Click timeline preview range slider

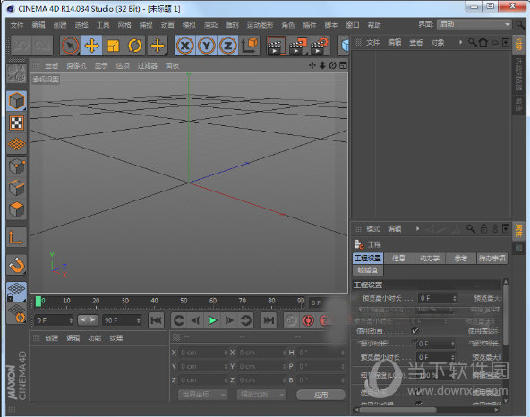point(88,319)
